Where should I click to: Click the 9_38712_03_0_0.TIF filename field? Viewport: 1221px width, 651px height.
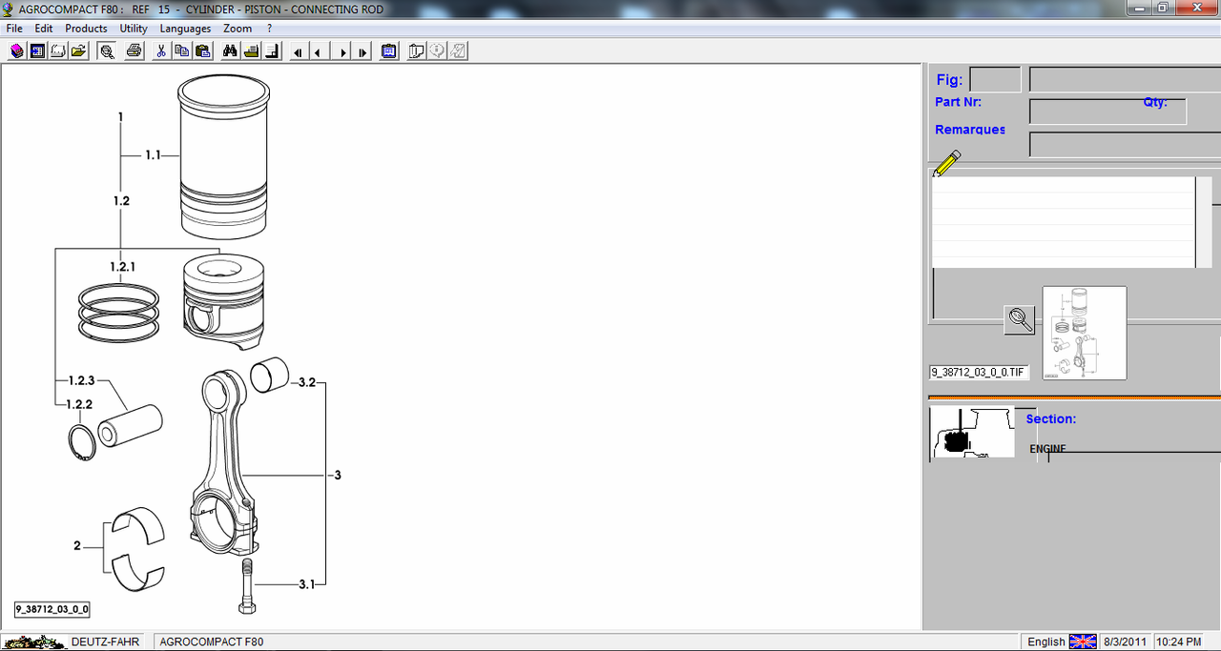point(980,372)
